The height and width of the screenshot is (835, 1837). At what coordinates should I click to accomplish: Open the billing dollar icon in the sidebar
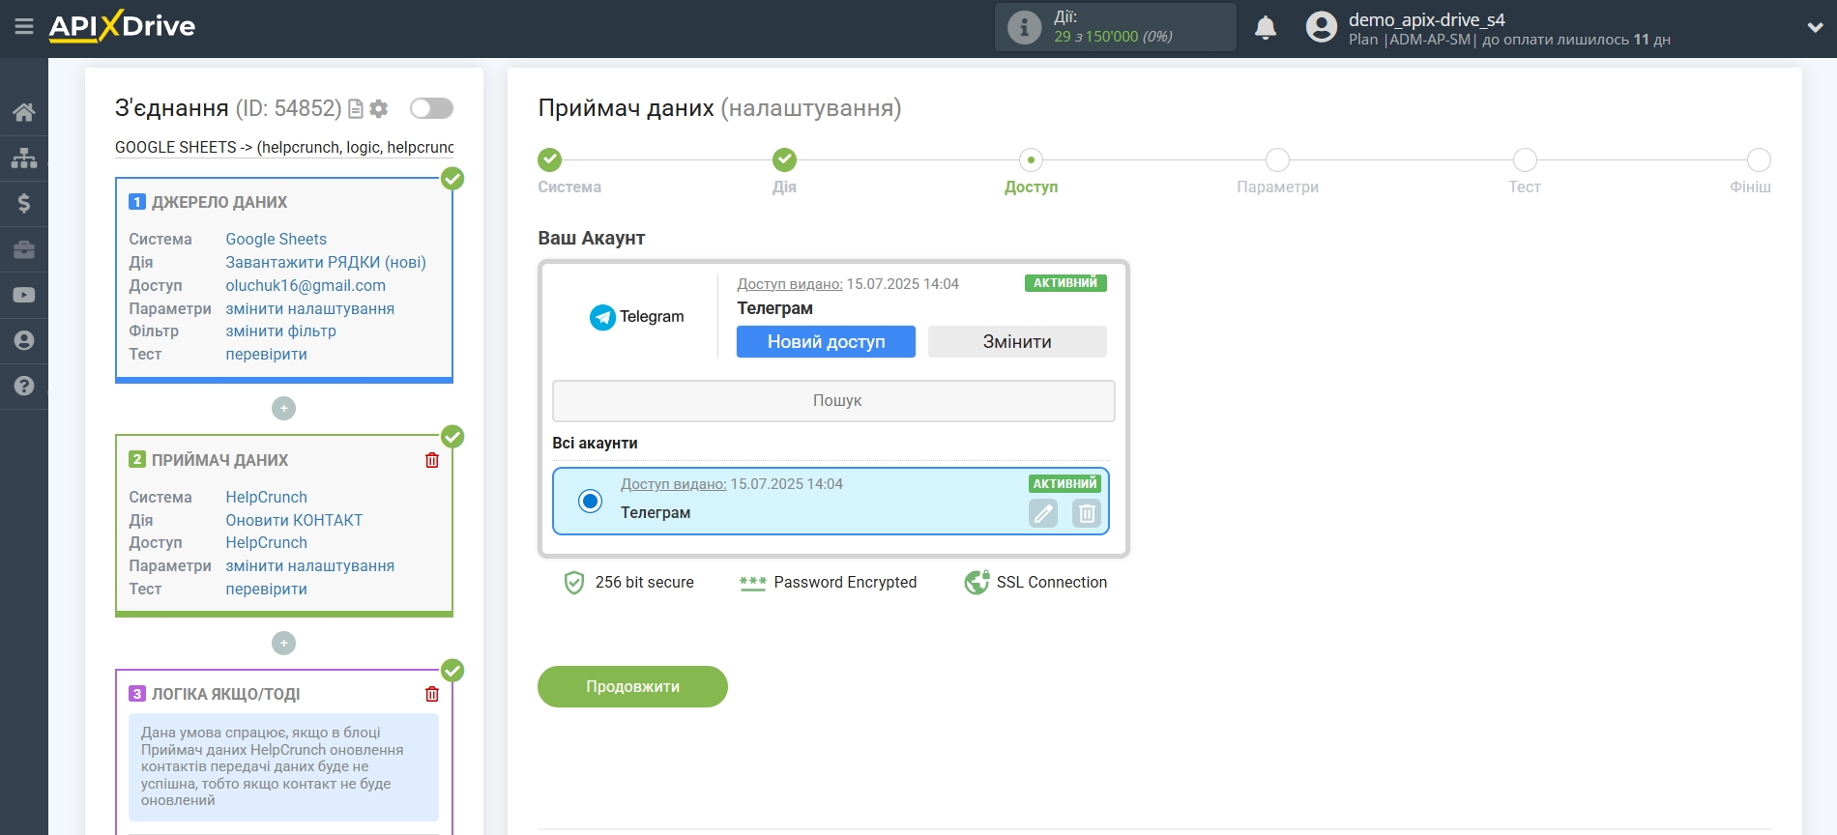tap(24, 203)
